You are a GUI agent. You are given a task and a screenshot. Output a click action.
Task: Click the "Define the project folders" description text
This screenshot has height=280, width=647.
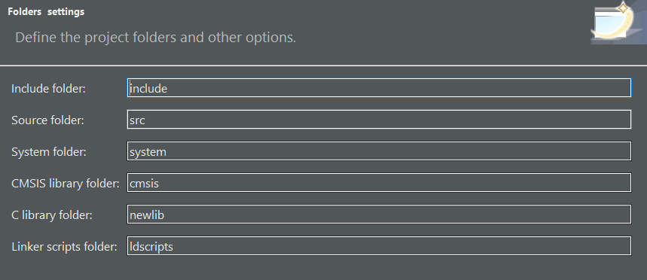point(156,38)
